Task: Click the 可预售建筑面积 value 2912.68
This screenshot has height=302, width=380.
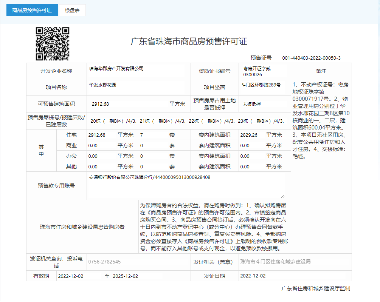Action: tap(100, 104)
